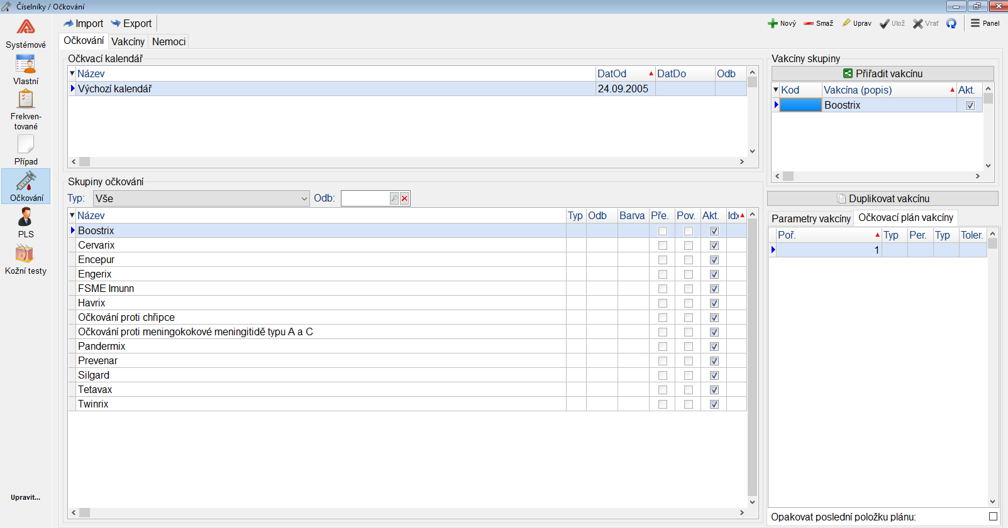The width and height of the screenshot is (1008, 528).
Task: Click the Nový add record icon
Action: (x=773, y=23)
